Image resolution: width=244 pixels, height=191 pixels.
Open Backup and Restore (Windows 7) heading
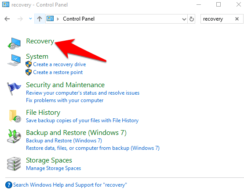tap(76, 133)
